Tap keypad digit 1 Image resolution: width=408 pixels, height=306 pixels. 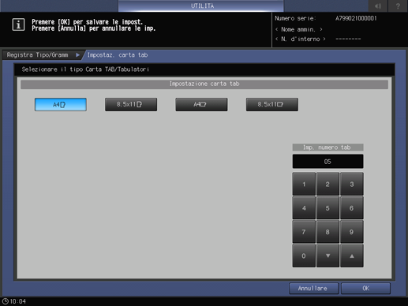[x=304, y=184]
